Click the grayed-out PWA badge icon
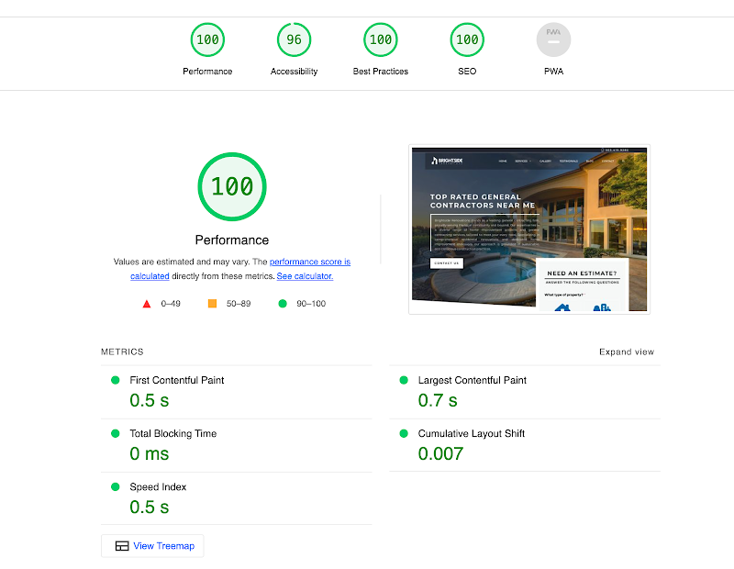 pyautogui.click(x=553, y=39)
